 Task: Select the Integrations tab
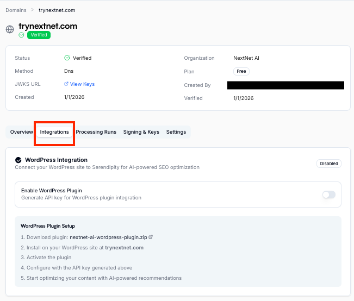pos(54,132)
